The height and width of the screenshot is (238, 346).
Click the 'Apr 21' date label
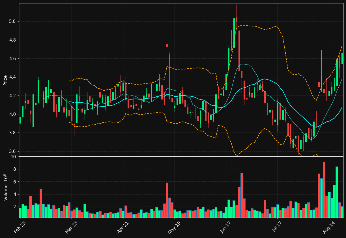point(123,227)
